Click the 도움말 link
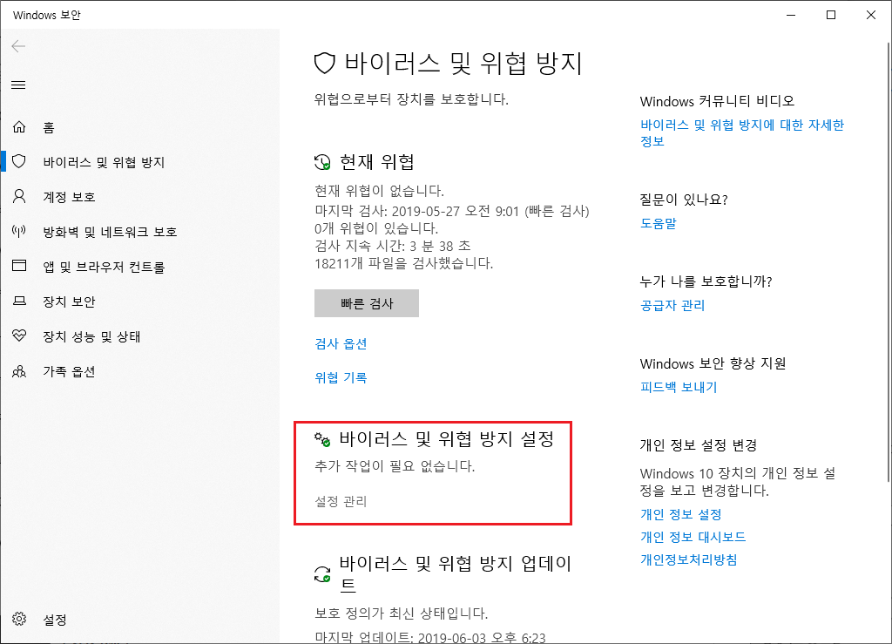 659,223
